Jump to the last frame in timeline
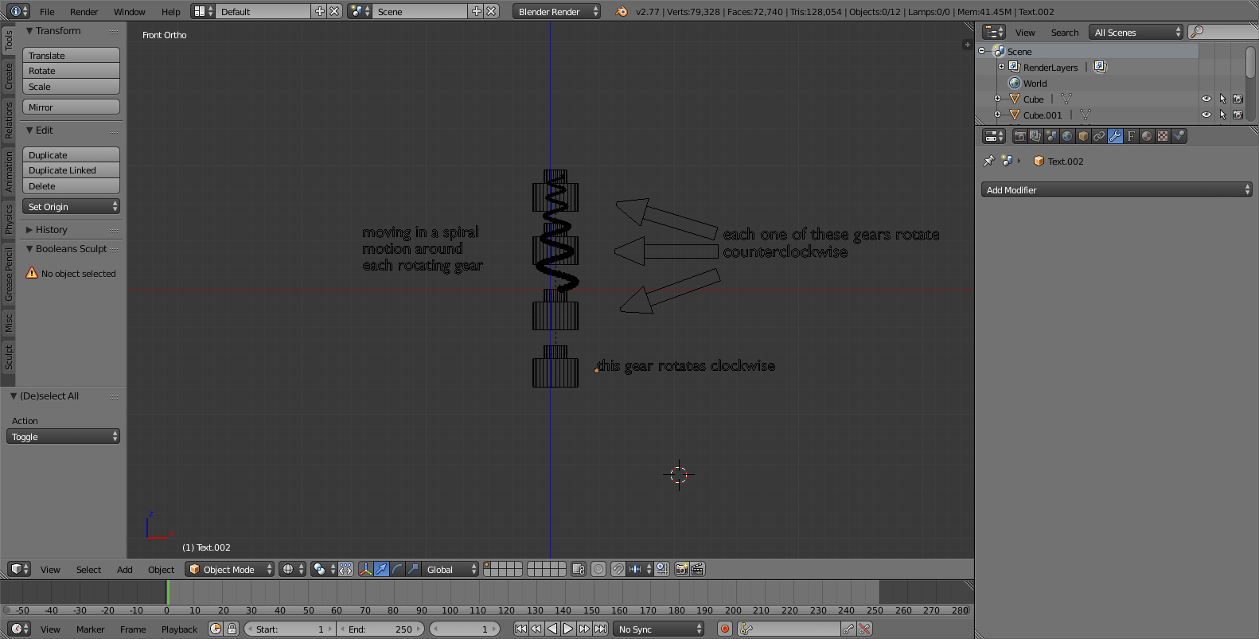This screenshot has width=1259, height=639. pos(600,629)
